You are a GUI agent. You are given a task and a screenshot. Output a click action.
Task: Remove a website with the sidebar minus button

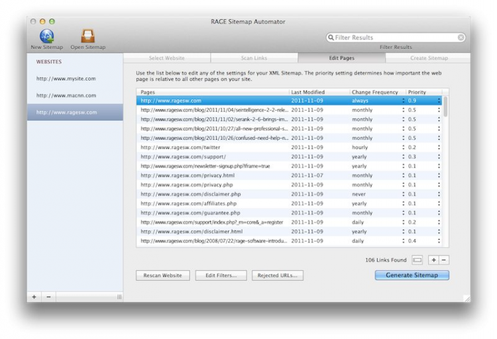click(48, 297)
